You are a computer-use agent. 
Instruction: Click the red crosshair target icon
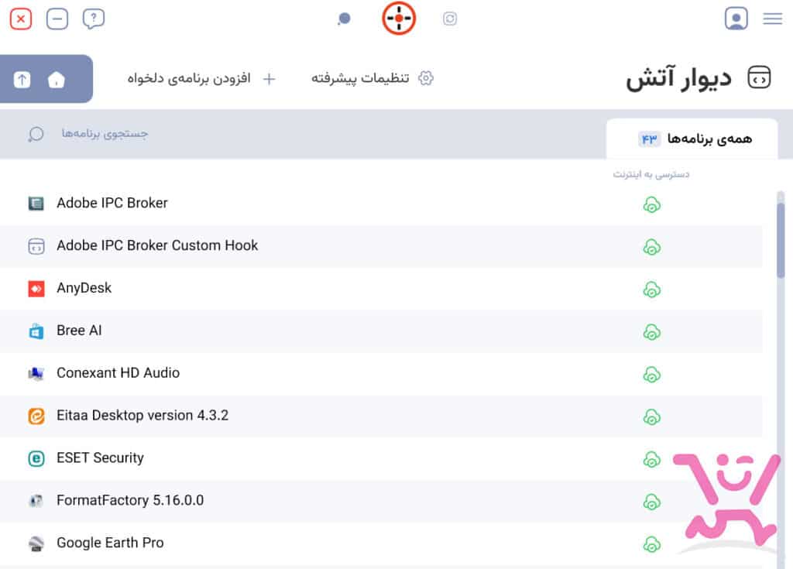point(399,19)
